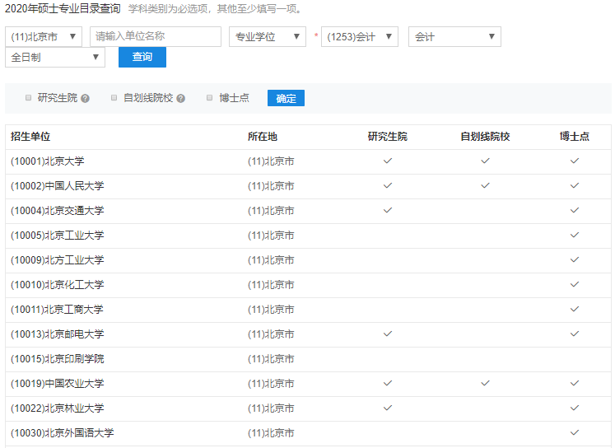Click the 查询 search button
Viewport: 615px width, 448px height.
click(x=142, y=57)
